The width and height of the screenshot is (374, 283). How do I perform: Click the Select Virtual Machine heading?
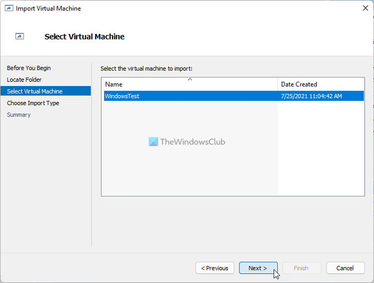coord(84,37)
